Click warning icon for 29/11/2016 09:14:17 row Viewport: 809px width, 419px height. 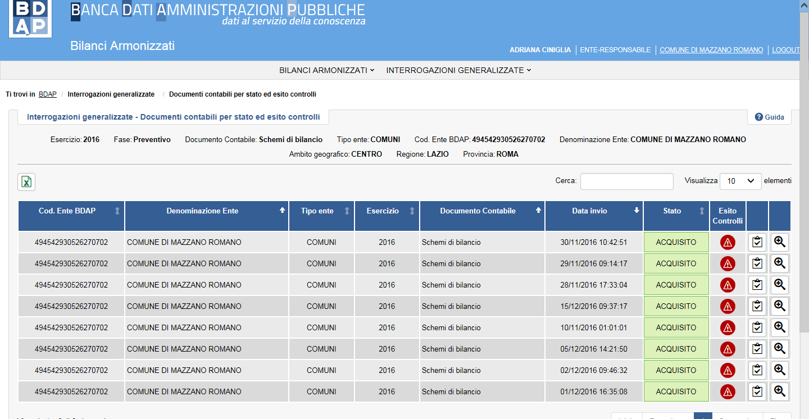coord(728,264)
